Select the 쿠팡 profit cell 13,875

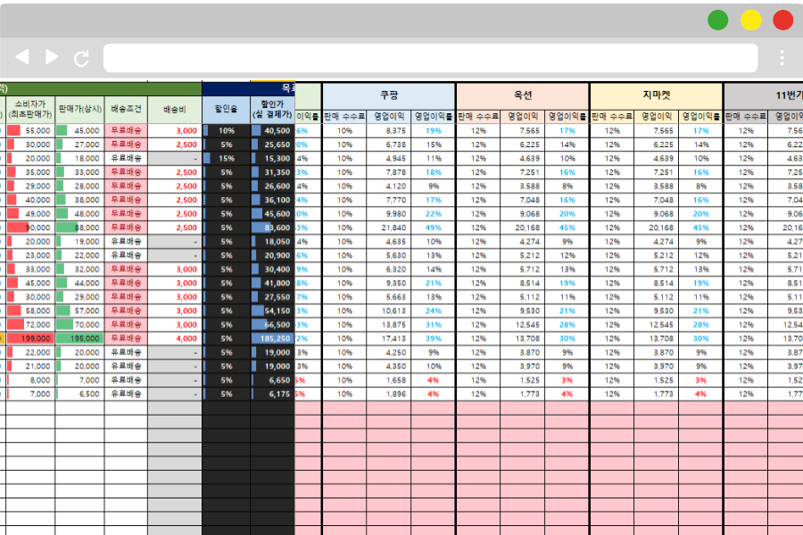click(x=389, y=325)
